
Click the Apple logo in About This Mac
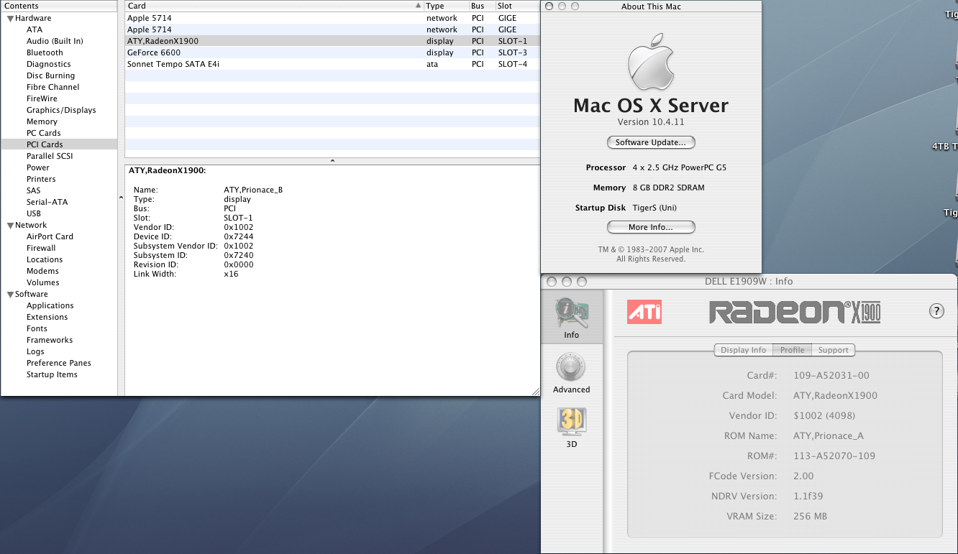[651, 63]
